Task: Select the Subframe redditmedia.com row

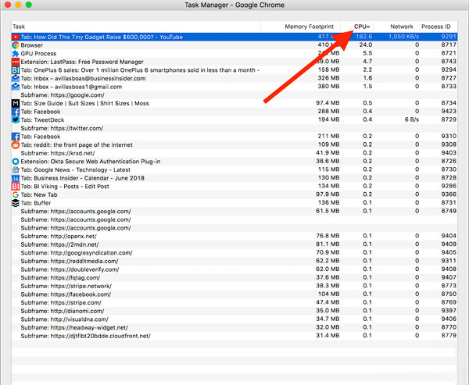Action: [234, 262]
